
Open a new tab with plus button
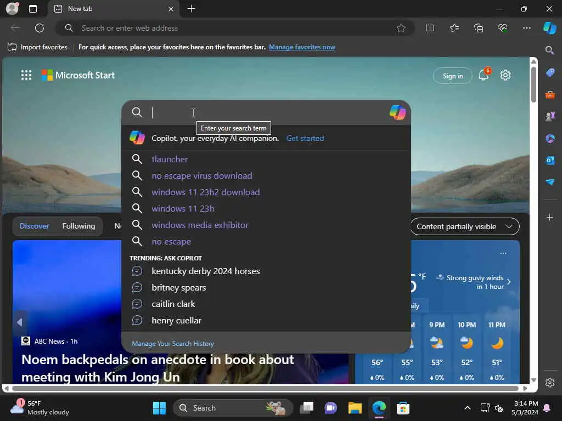[x=191, y=9]
